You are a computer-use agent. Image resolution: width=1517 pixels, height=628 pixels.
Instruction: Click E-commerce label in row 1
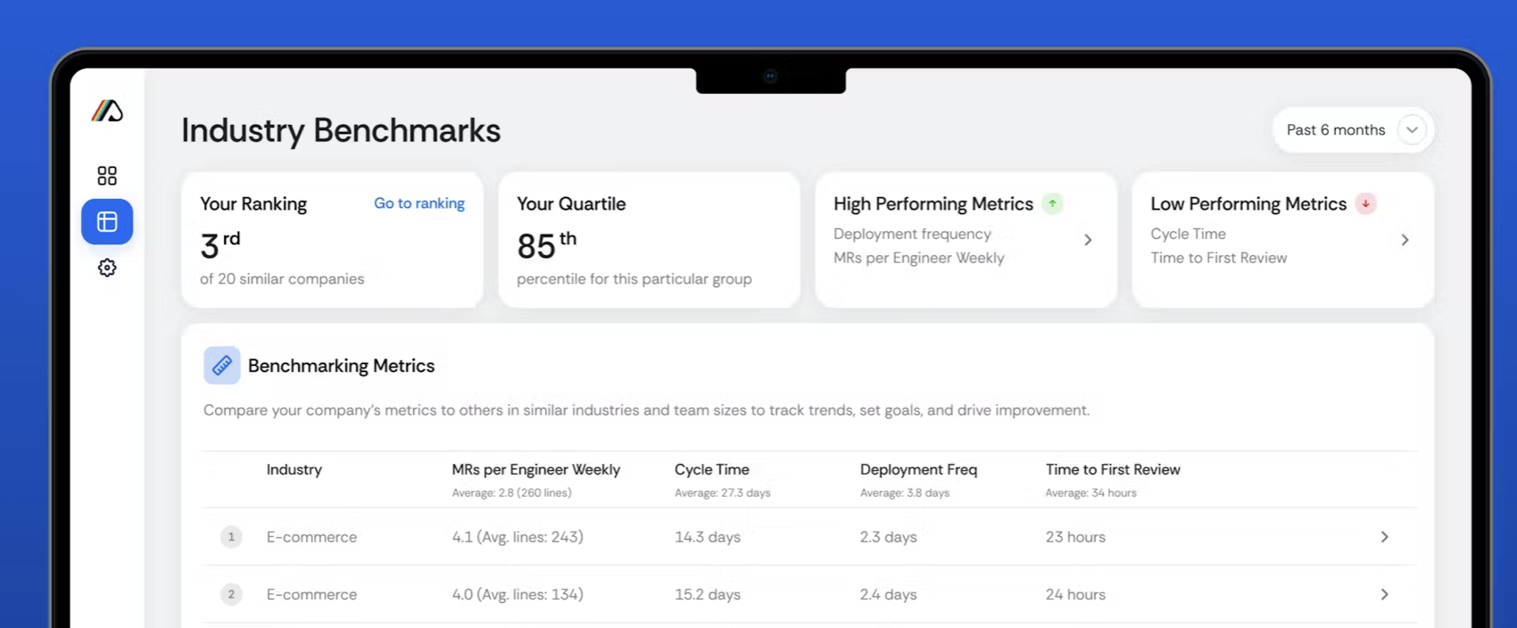point(311,537)
